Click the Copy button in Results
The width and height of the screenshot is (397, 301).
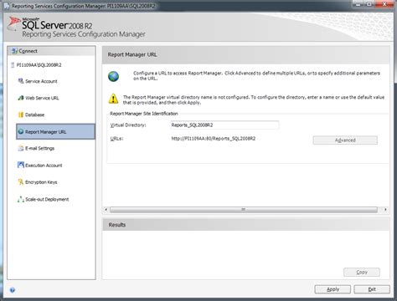362,272
